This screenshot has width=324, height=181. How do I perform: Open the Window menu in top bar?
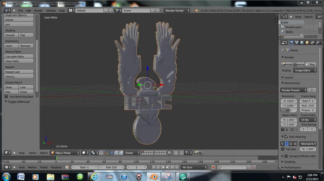point(51,10)
